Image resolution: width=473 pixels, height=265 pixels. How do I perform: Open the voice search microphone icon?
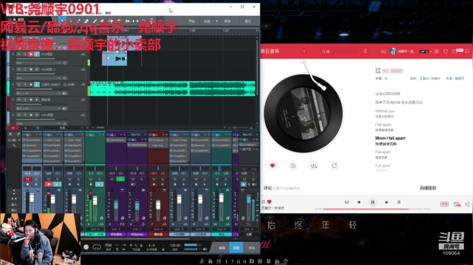point(365,51)
